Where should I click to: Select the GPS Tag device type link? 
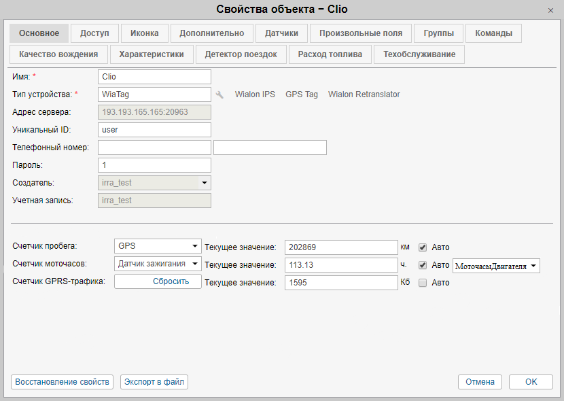[x=302, y=94]
